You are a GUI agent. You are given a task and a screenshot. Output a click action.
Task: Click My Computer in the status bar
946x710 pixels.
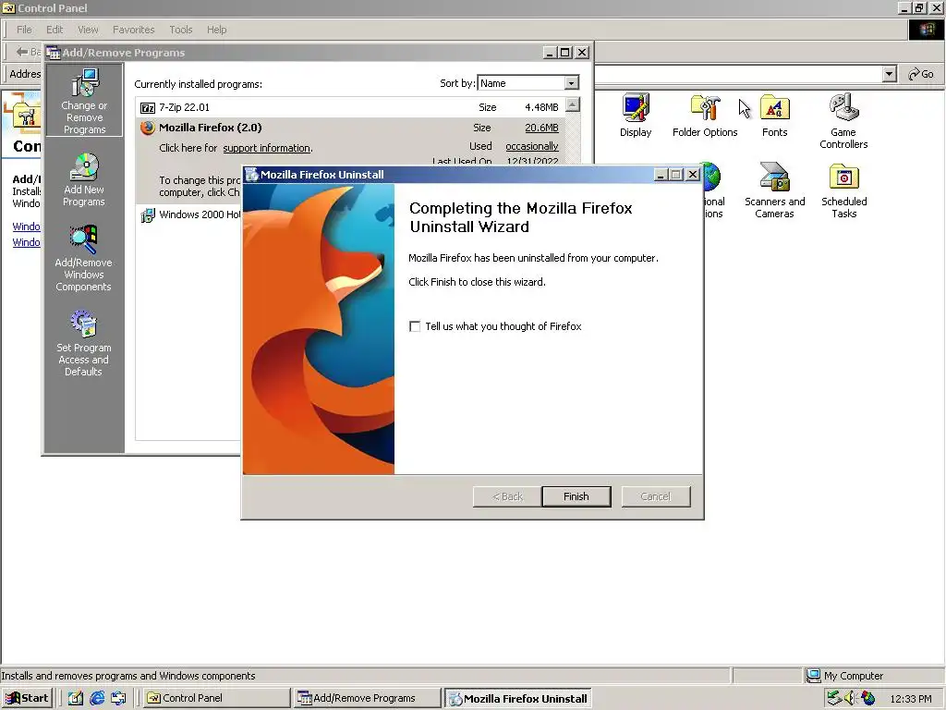click(844, 676)
